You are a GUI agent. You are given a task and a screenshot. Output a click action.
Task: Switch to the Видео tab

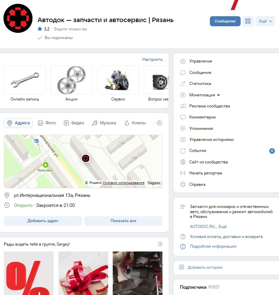point(74,123)
